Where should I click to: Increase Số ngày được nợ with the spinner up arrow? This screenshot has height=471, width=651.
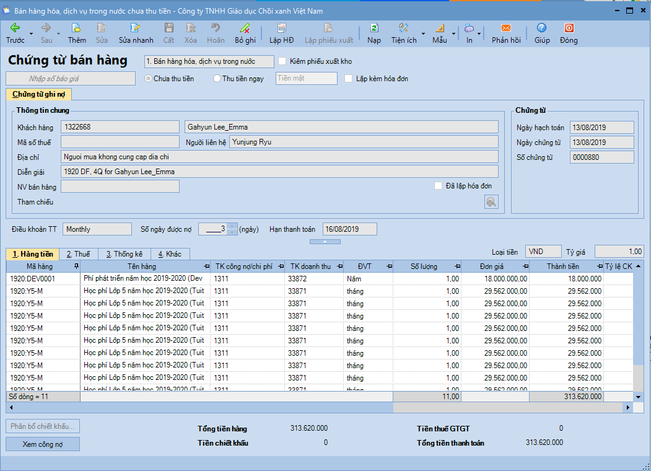(x=232, y=226)
